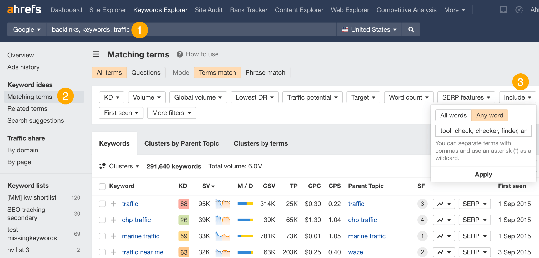Enable the All words option in Include popup
This screenshot has height=258, width=539.
coord(453,115)
